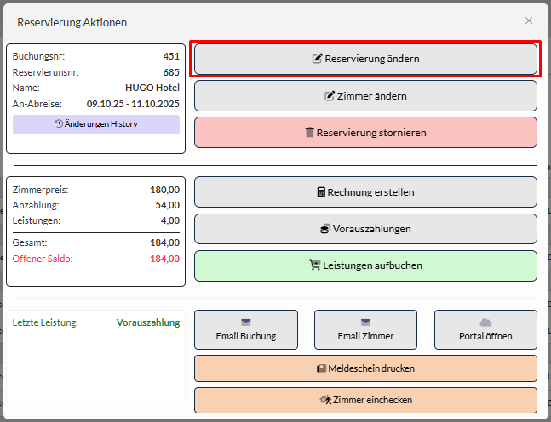Click the booking number 451
The image size is (551, 422).
tap(171, 56)
